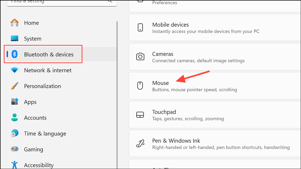Click the System monitor icon
Image resolution: width=301 pixels, height=169 pixels.
pos(14,38)
